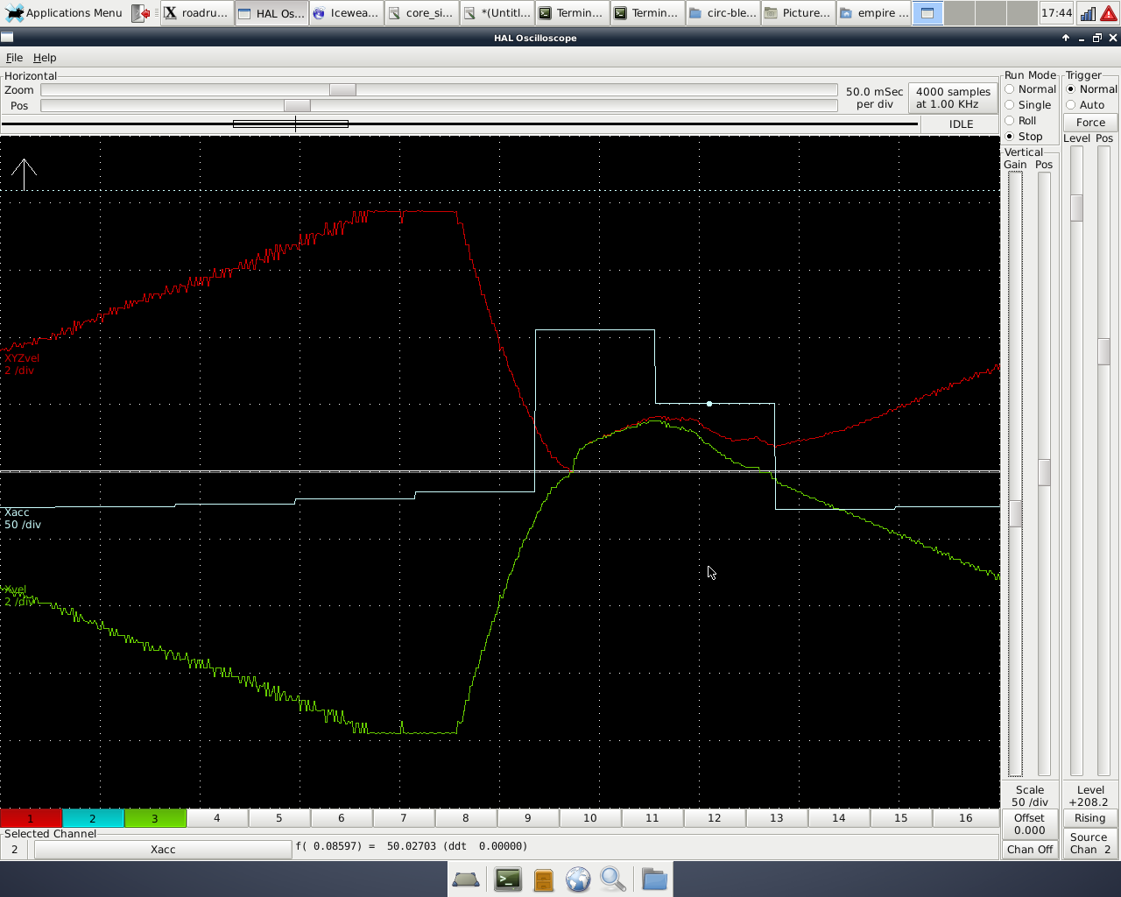Launch the file manager cabinet icon
The width and height of the screenshot is (1121, 897).
[544, 879]
